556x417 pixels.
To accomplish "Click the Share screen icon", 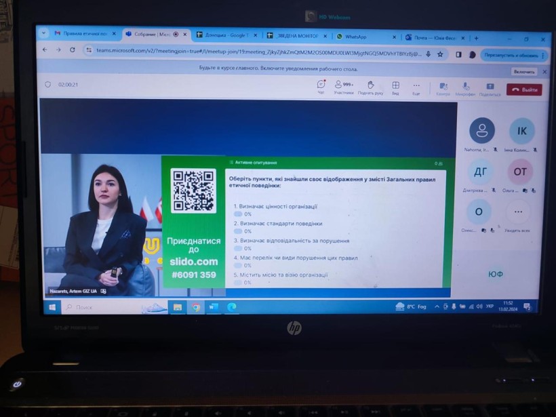I will (490, 87).
